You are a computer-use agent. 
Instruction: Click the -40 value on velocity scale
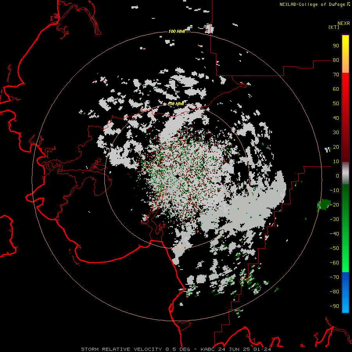[x=334, y=234]
